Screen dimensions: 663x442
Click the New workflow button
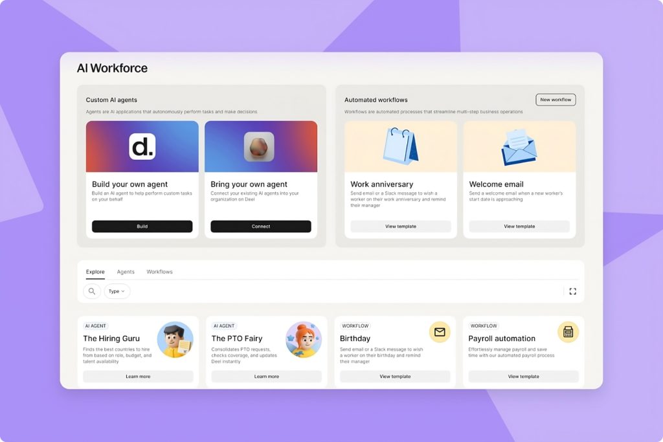click(556, 100)
